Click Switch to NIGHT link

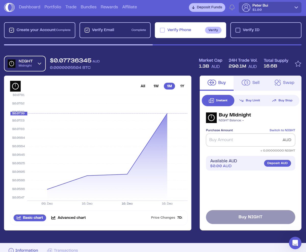282,130
